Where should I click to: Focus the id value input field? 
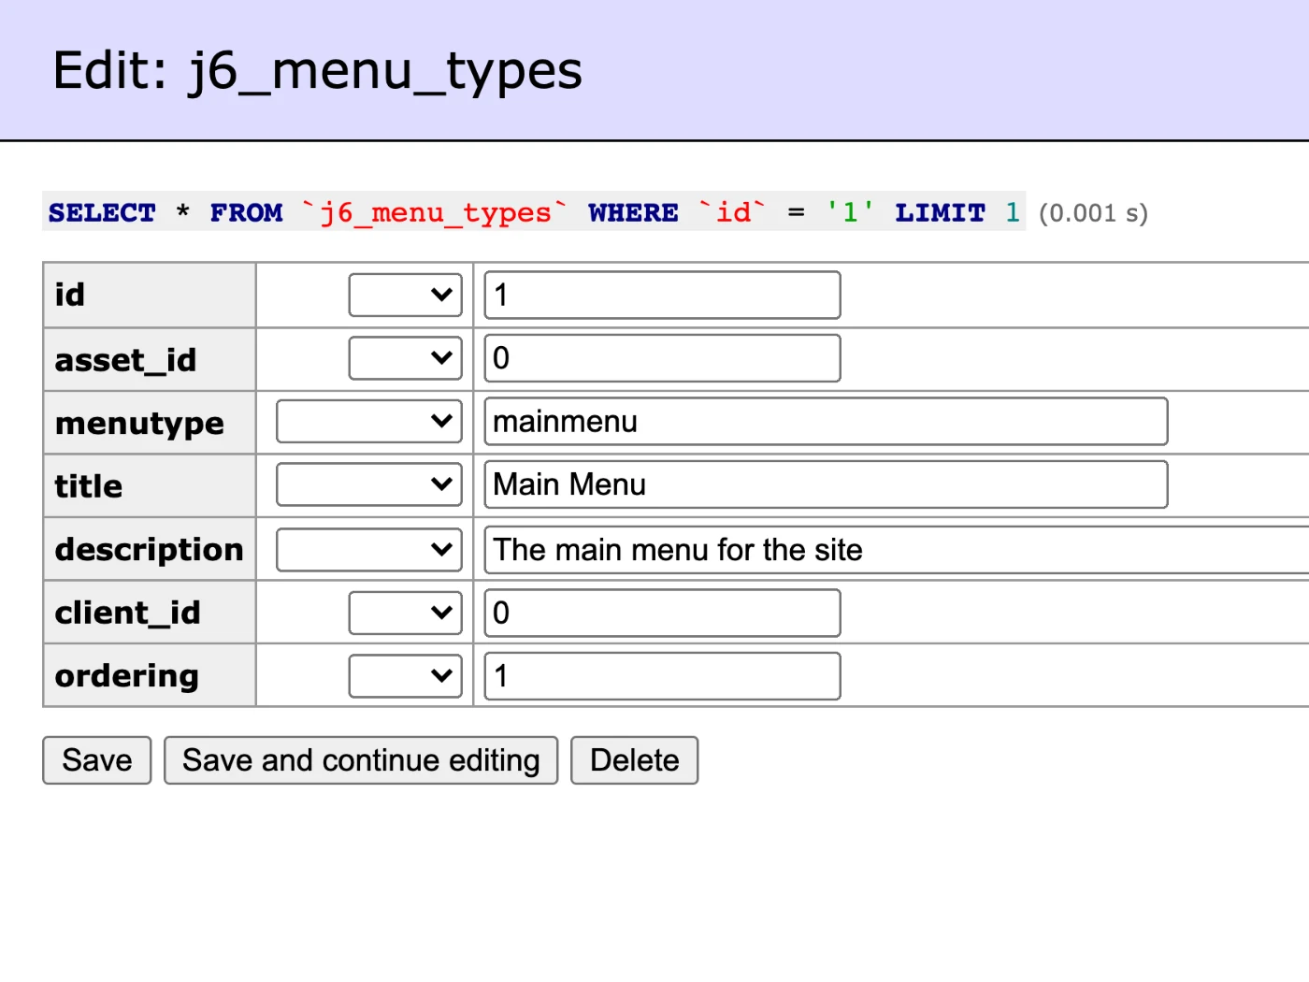pyautogui.click(x=662, y=295)
